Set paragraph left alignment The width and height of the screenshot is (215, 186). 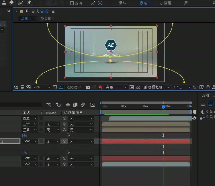click(203, 104)
